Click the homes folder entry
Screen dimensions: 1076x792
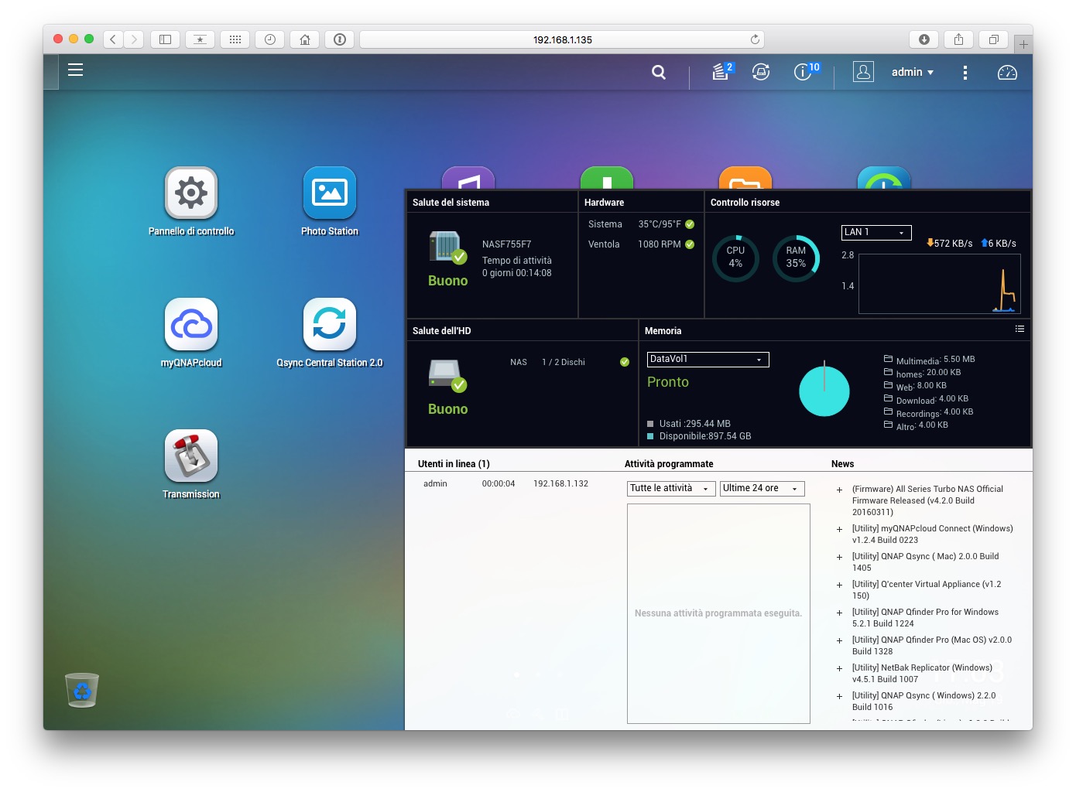[923, 373]
